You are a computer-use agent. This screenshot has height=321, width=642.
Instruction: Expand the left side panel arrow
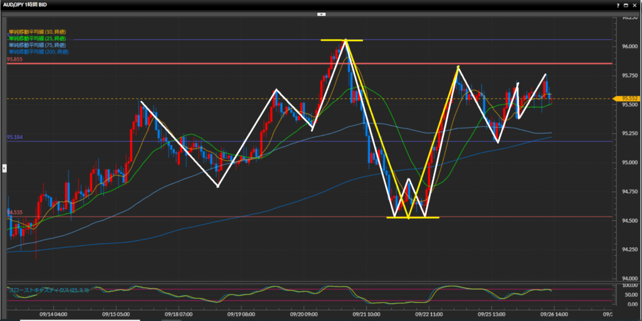pyautogui.click(x=4, y=168)
